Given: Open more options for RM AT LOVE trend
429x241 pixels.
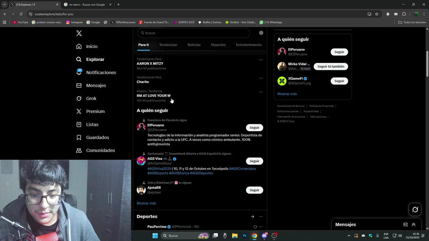Looking at the screenshot, I should [x=261, y=92].
